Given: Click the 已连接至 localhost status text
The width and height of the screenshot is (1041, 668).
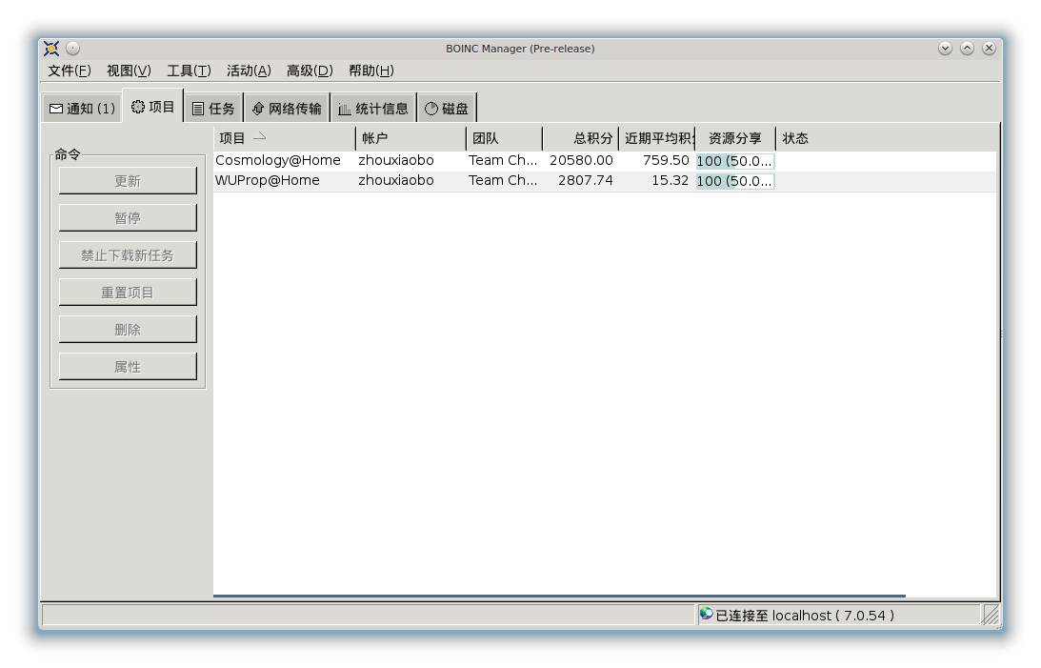Looking at the screenshot, I should [805, 616].
